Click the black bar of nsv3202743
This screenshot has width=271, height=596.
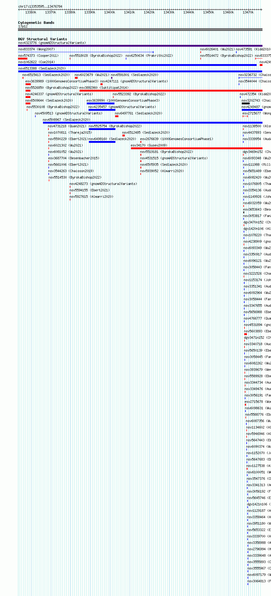pyautogui.click(x=246, y=103)
